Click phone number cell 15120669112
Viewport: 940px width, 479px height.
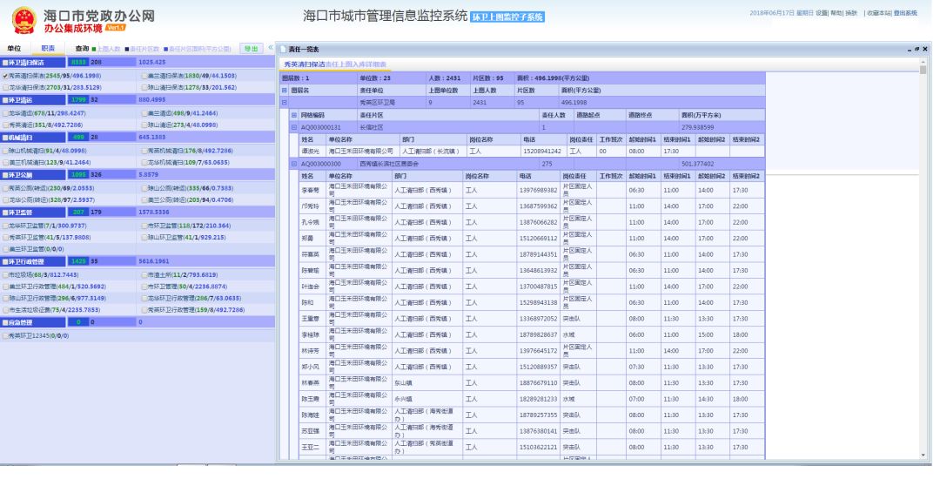[x=539, y=239]
